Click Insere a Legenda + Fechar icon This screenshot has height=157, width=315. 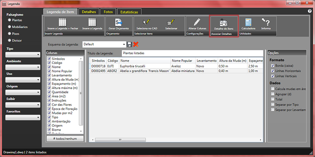pos(62,22)
